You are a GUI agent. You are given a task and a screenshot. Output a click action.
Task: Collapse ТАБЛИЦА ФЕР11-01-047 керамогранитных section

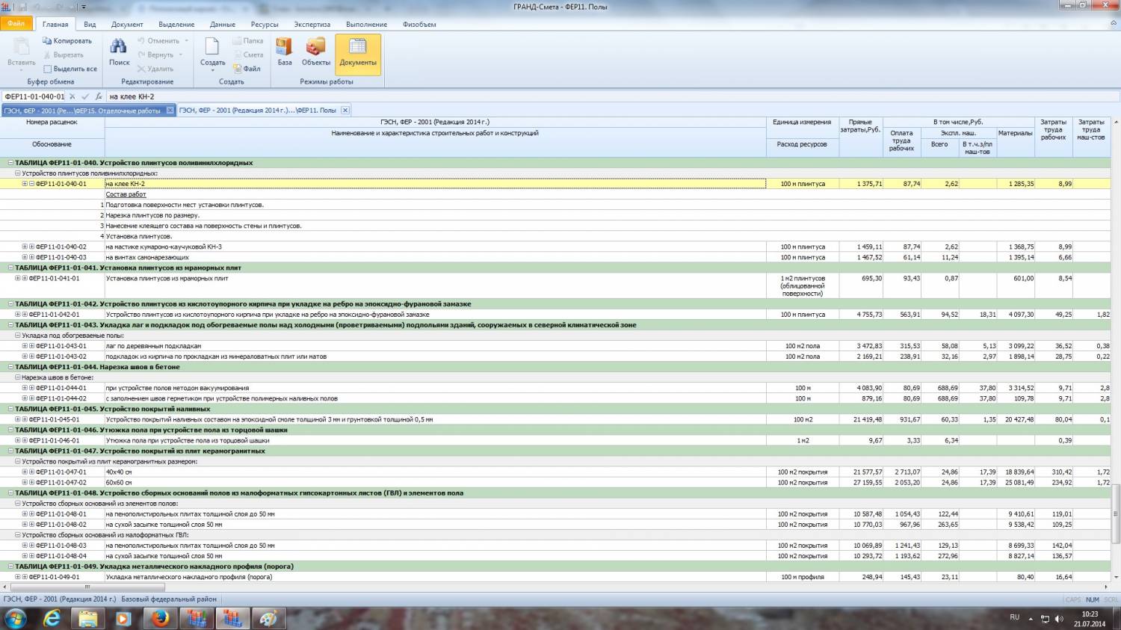10,451
